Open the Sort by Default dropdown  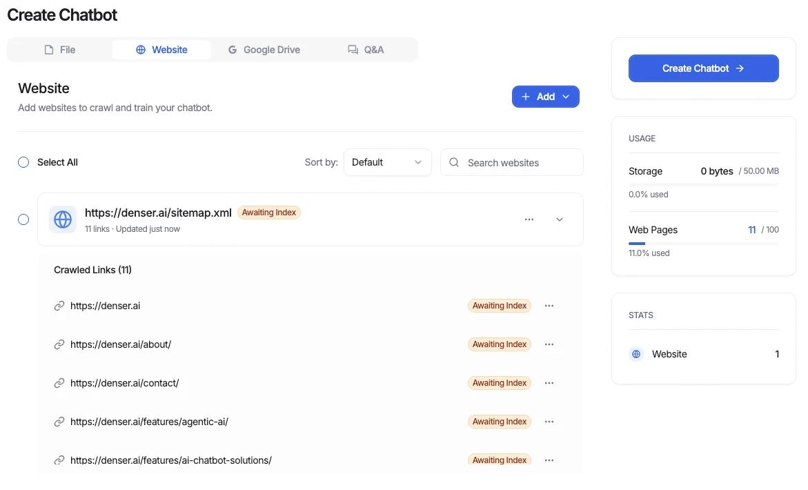click(x=387, y=162)
